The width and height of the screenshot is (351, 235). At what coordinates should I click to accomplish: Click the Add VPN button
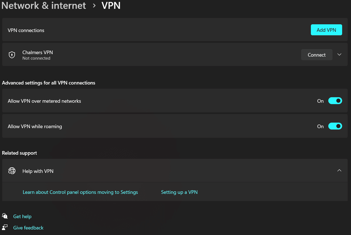coord(326,30)
